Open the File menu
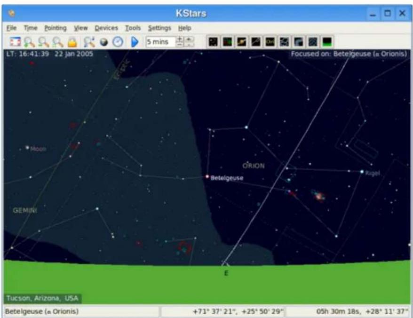413x318 pixels. coord(11,28)
